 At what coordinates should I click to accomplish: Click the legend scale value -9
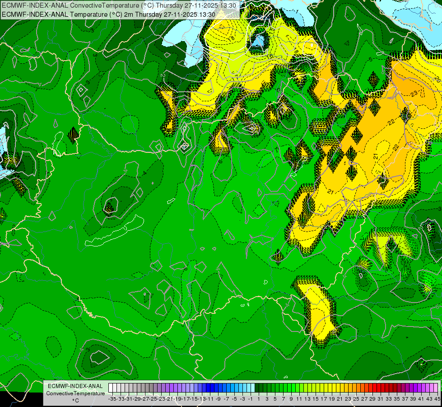[217, 399]
